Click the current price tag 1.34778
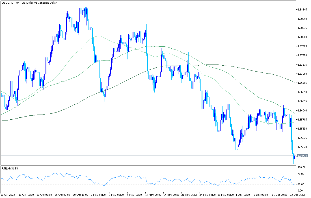The height and width of the screenshot is (198, 311). pyautogui.click(x=303, y=156)
